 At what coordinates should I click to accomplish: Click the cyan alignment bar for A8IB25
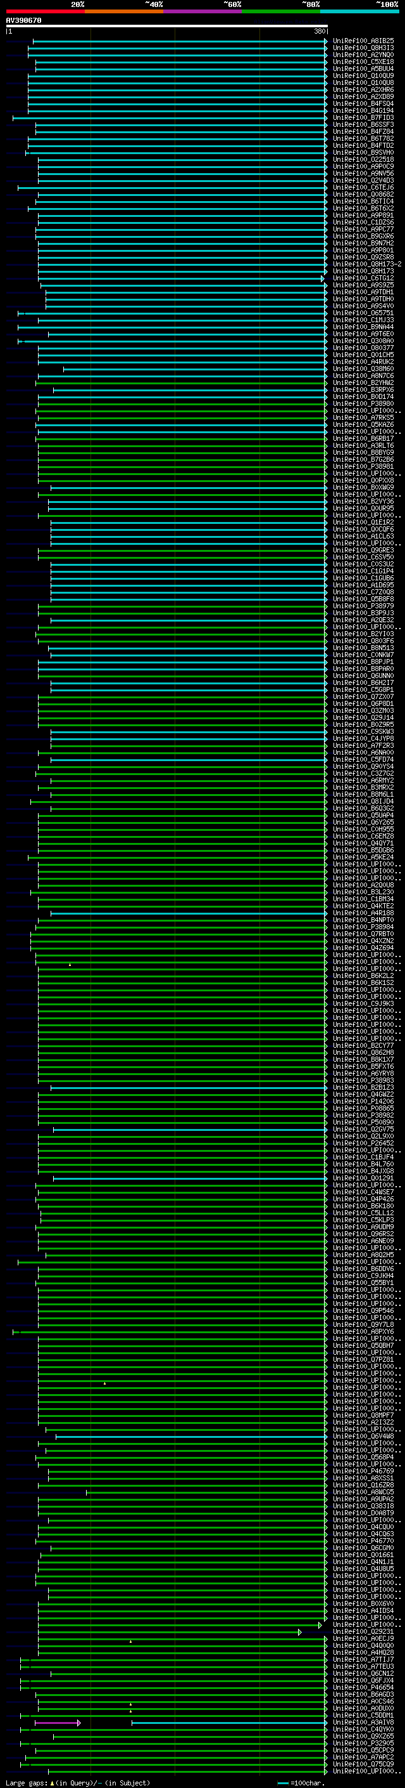click(x=180, y=41)
